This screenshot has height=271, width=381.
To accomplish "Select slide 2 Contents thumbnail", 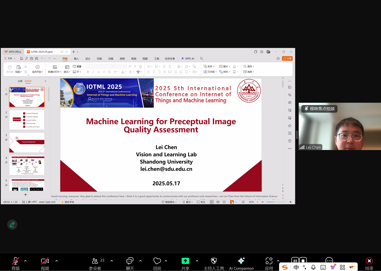I will [x=27, y=120].
